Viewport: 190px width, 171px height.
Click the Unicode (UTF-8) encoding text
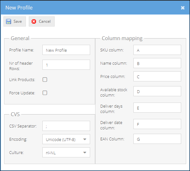click(61, 139)
